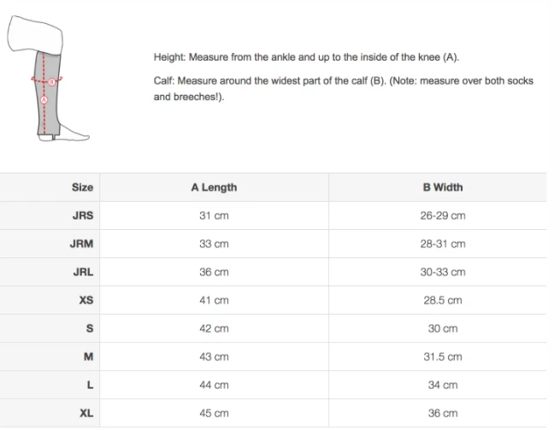The width and height of the screenshot is (560, 430).
Task: Click the 26-29 cm width cell
Action: pos(442,215)
